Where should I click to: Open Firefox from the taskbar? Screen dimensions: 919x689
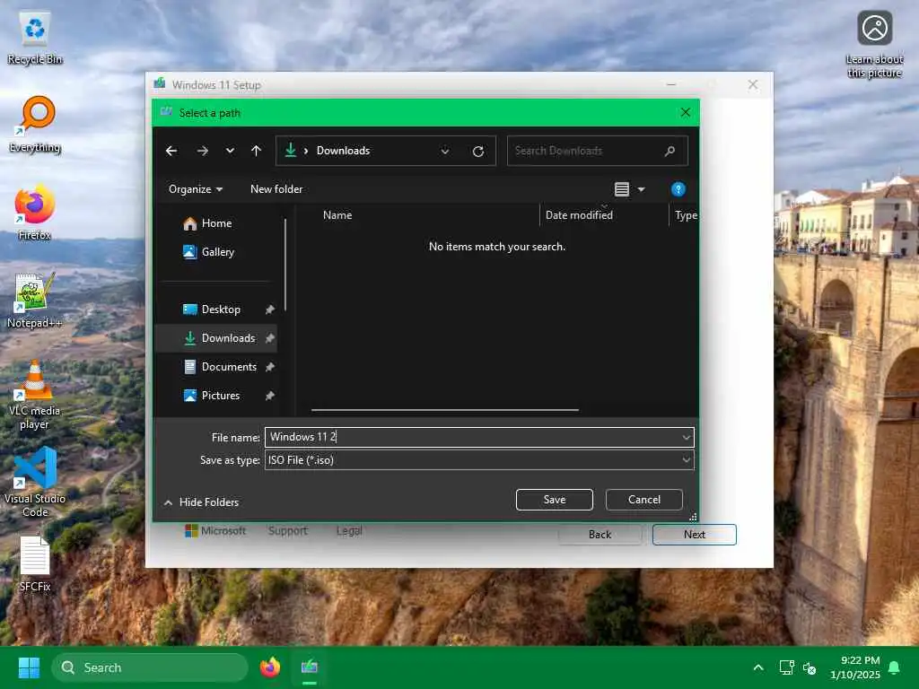pyautogui.click(x=270, y=667)
